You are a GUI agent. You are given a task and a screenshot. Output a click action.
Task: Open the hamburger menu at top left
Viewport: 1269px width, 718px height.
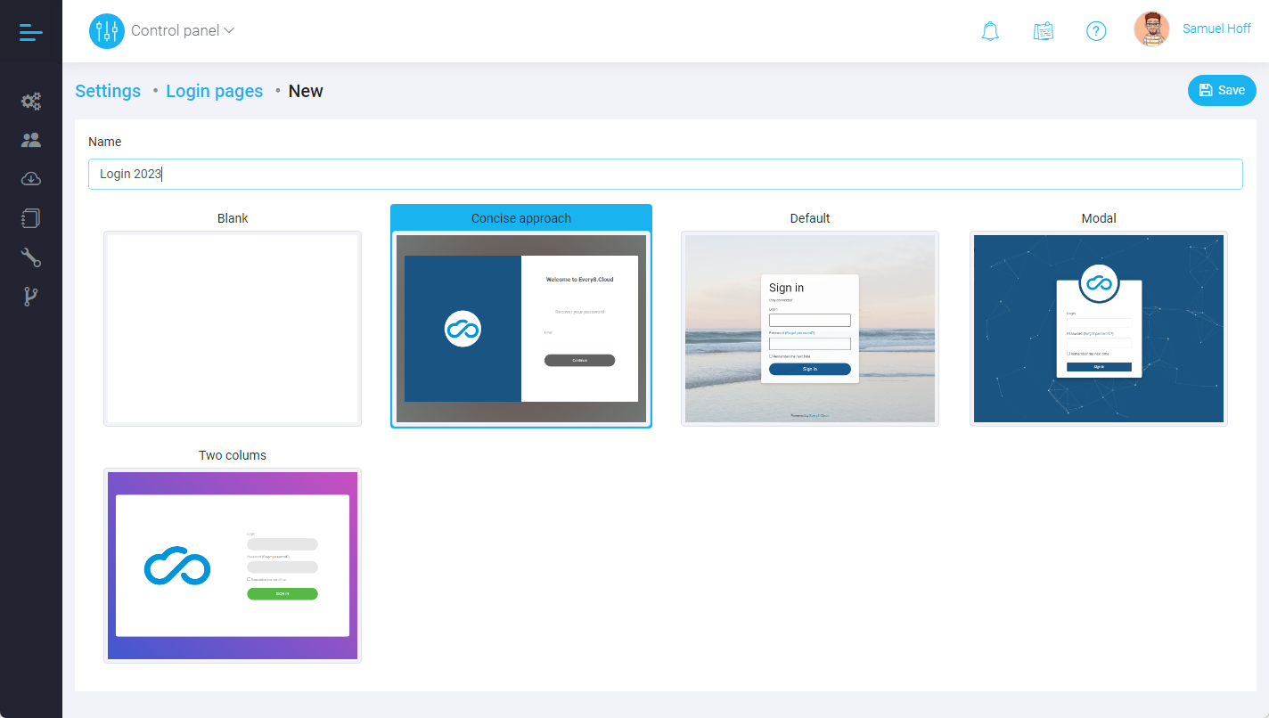[x=30, y=30]
